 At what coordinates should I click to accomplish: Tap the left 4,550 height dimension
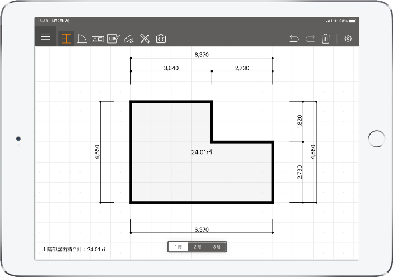click(97, 152)
